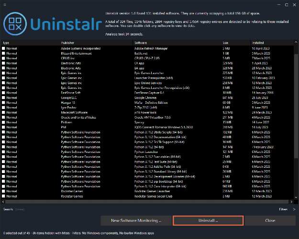Click publisher Piriform
299x239 pixels.
point(66,122)
